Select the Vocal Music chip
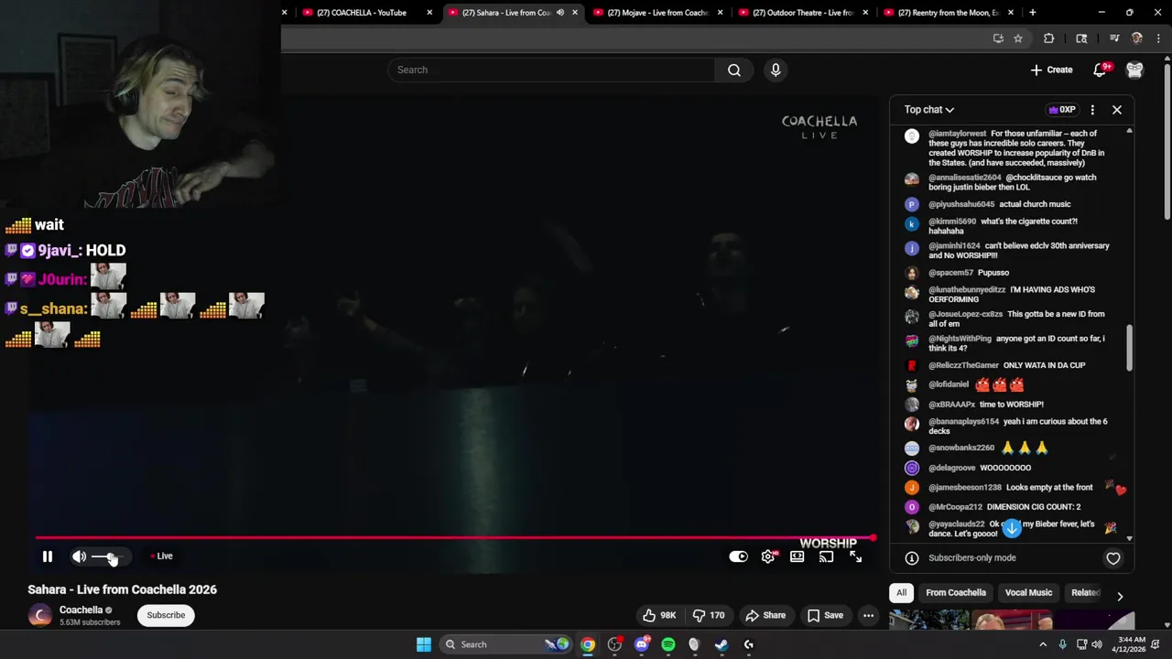This screenshot has width=1172, height=659. pyautogui.click(x=1028, y=592)
